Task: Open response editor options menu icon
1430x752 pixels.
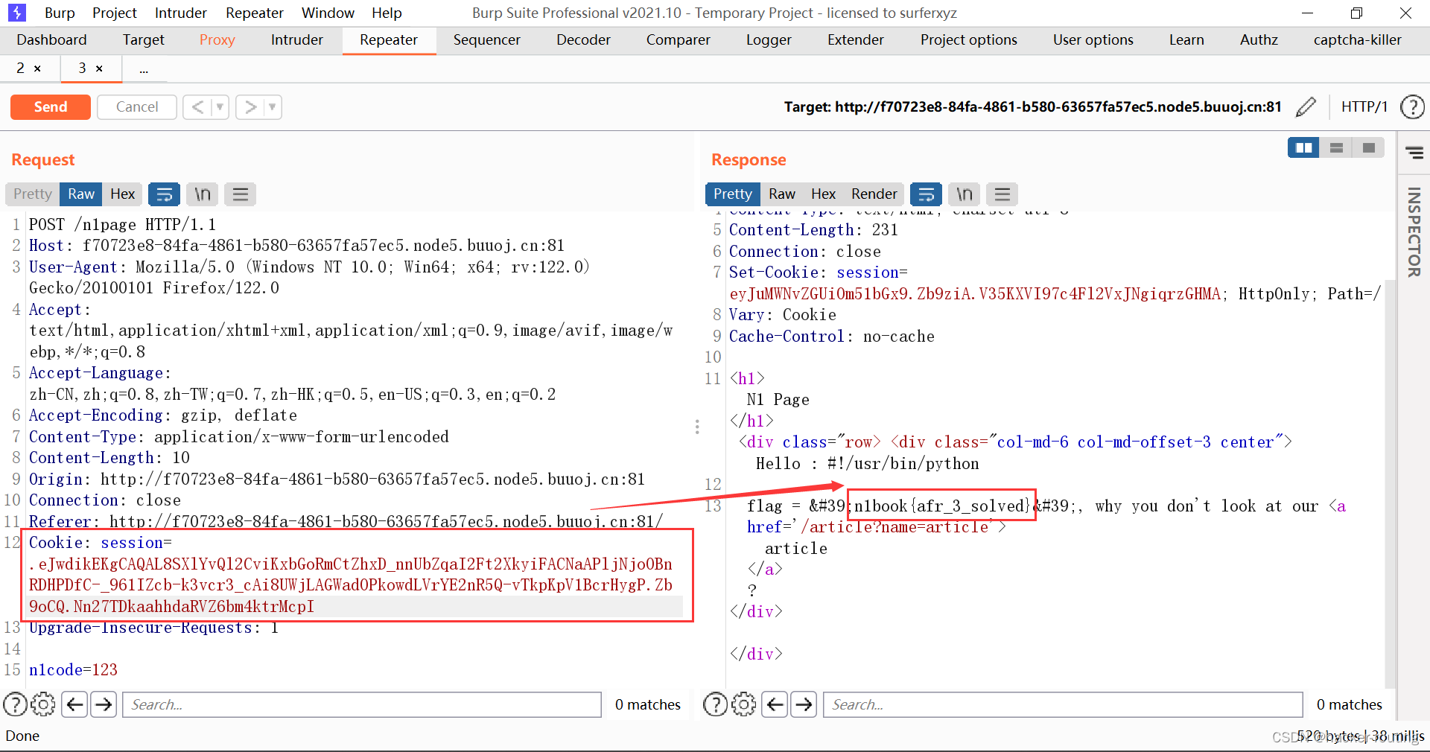Action: coord(1002,194)
